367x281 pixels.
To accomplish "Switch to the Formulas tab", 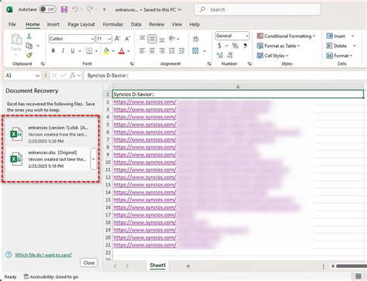I will tap(113, 24).
